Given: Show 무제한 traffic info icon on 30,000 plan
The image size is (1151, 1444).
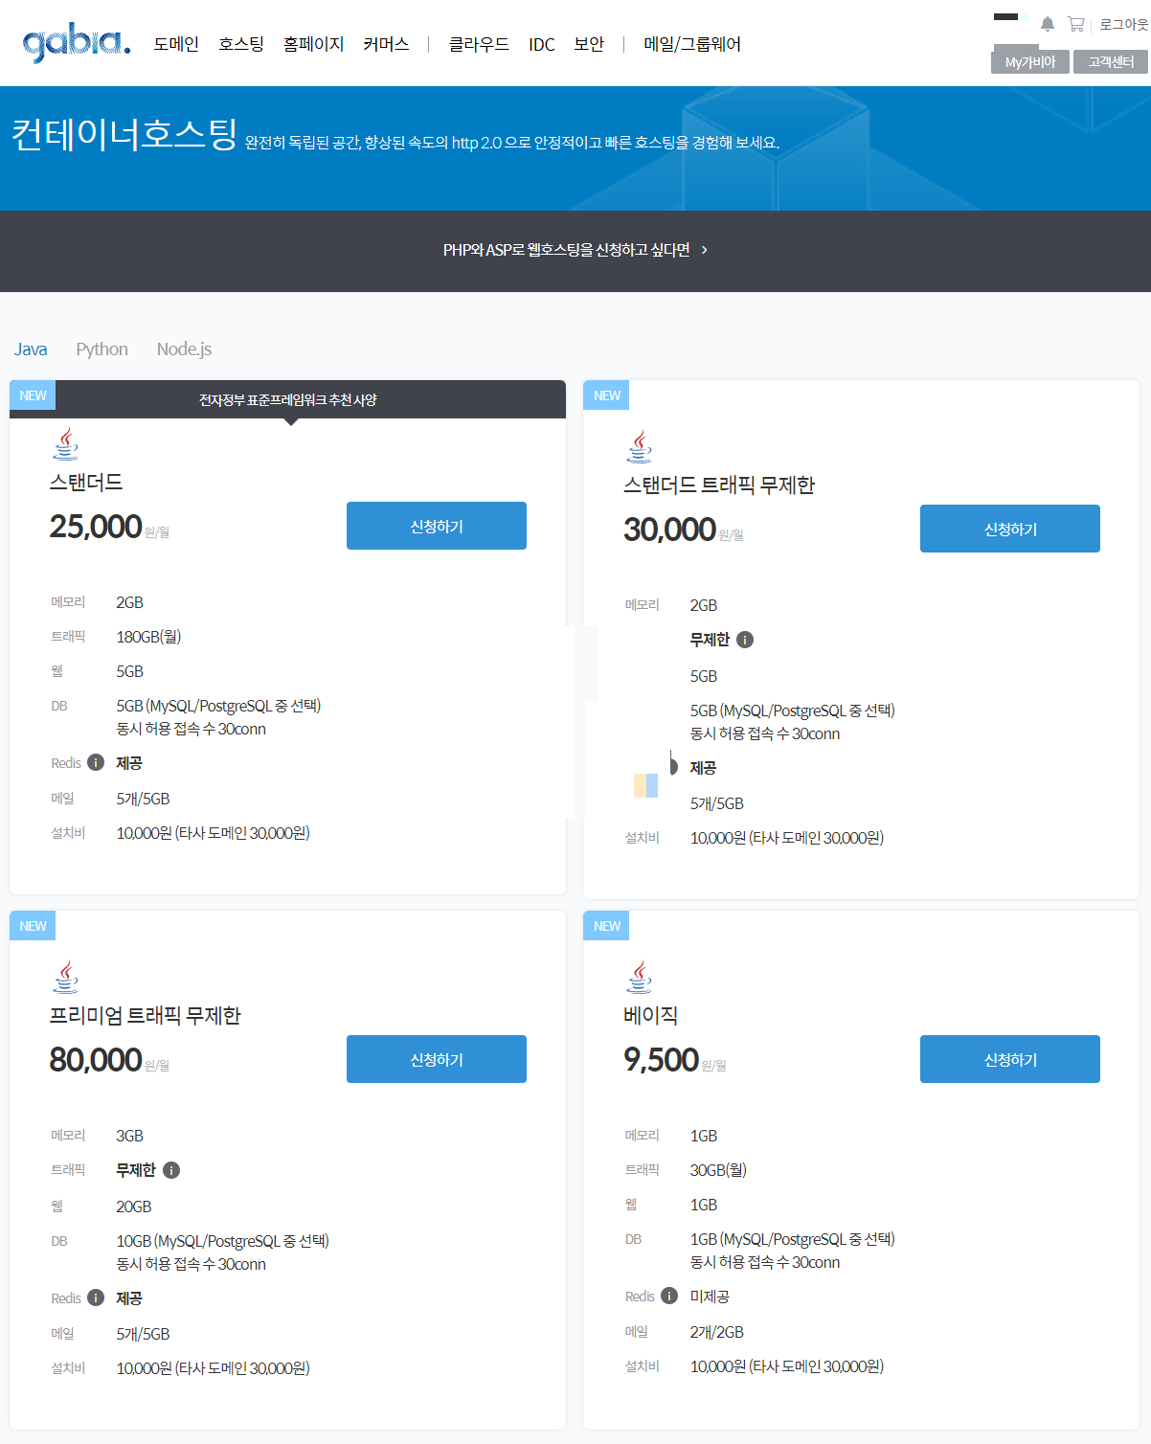Looking at the screenshot, I should coord(745,640).
